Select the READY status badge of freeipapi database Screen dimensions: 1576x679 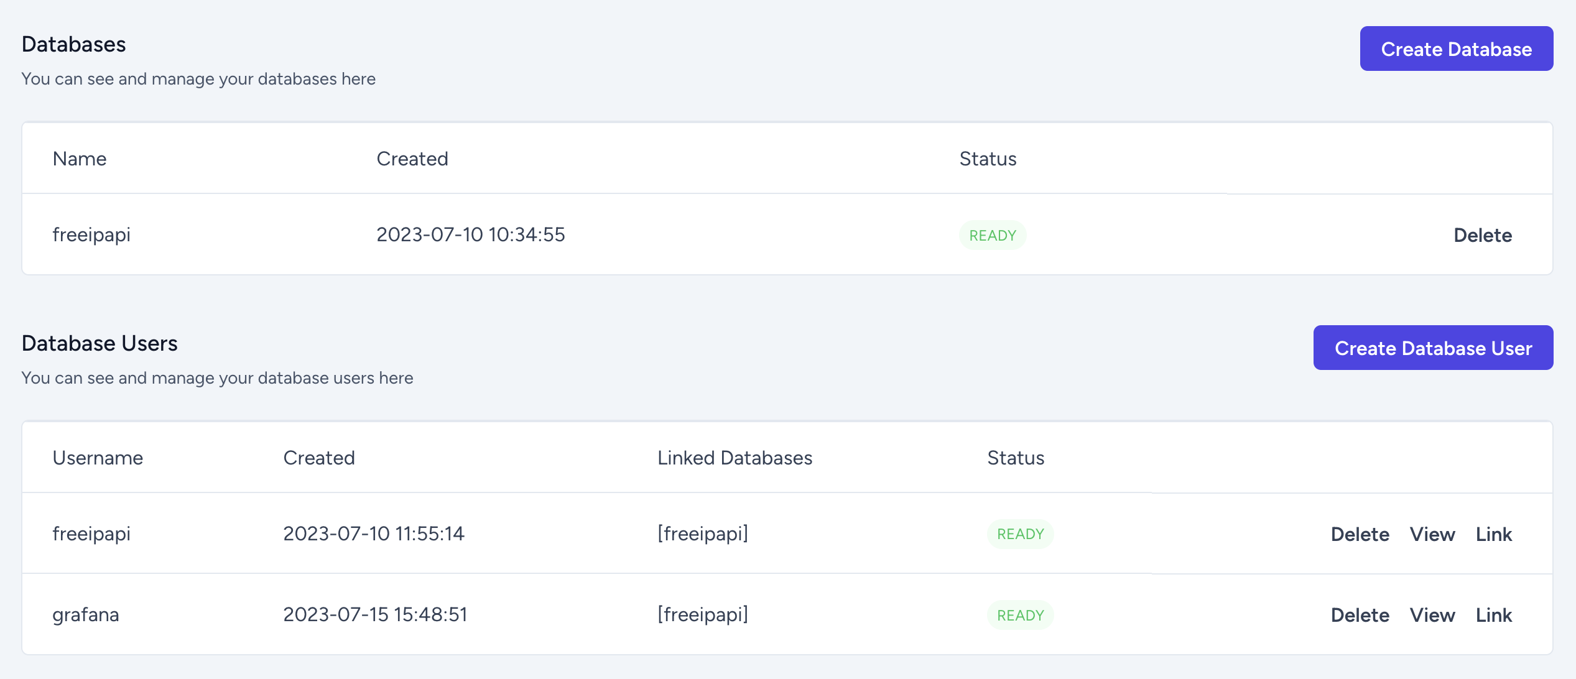993,235
